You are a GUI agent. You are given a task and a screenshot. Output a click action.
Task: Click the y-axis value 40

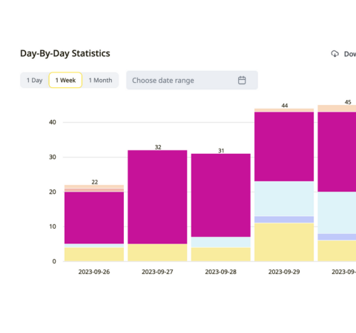[53, 122]
